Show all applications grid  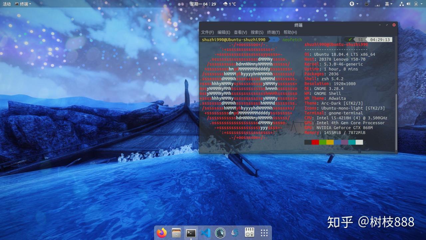tap(264, 233)
